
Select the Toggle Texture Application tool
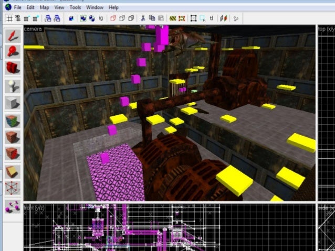(x=13, y=121)
